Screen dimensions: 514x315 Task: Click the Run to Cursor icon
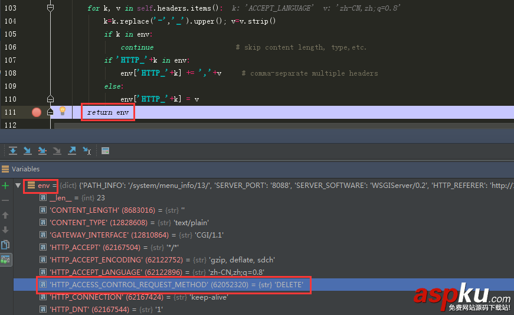87,151
